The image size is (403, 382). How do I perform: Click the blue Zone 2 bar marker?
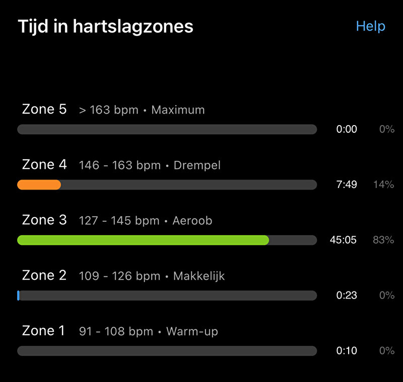click(x=18, y=296)
